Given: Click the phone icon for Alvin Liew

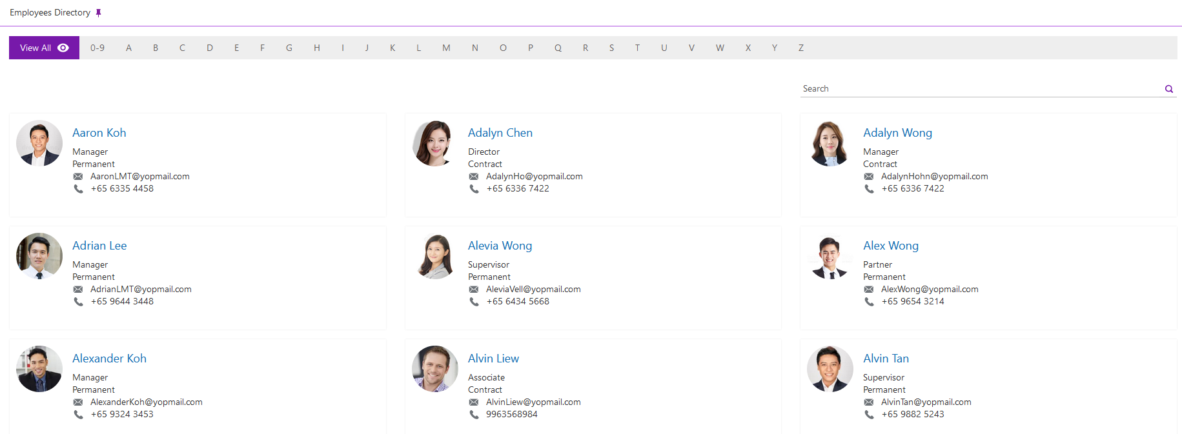Looking at the screenshot, I should [x=474, y=415].
